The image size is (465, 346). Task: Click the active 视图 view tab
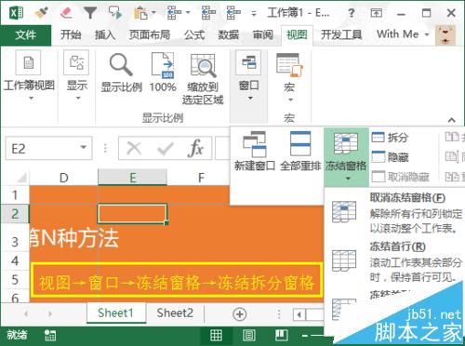click(x=297, y=35)
